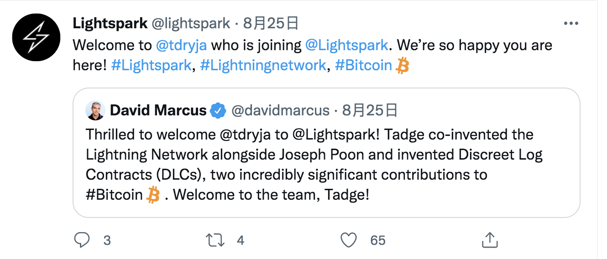Click the @lightspark handle in header

click(x=191, y=23)
